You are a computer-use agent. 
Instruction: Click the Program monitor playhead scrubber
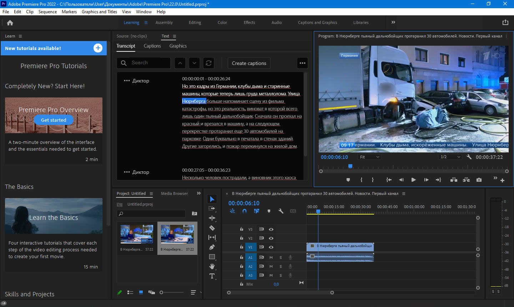350,166
